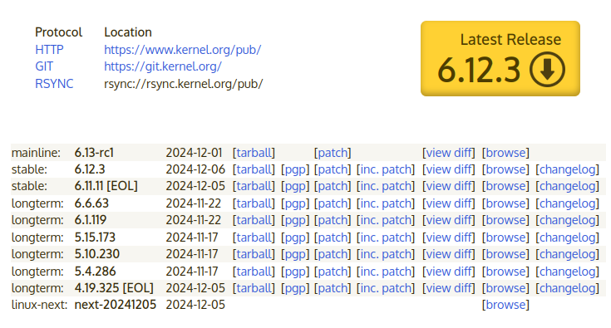Browse longterm 6.1.119 source
The width and height of the screenshot is (611, 328).
tap(505, 220)
